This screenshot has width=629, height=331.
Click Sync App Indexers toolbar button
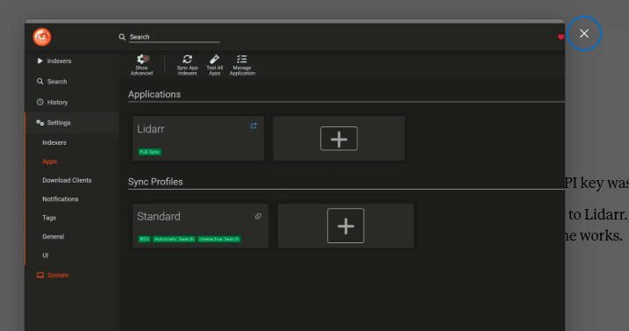188,65
